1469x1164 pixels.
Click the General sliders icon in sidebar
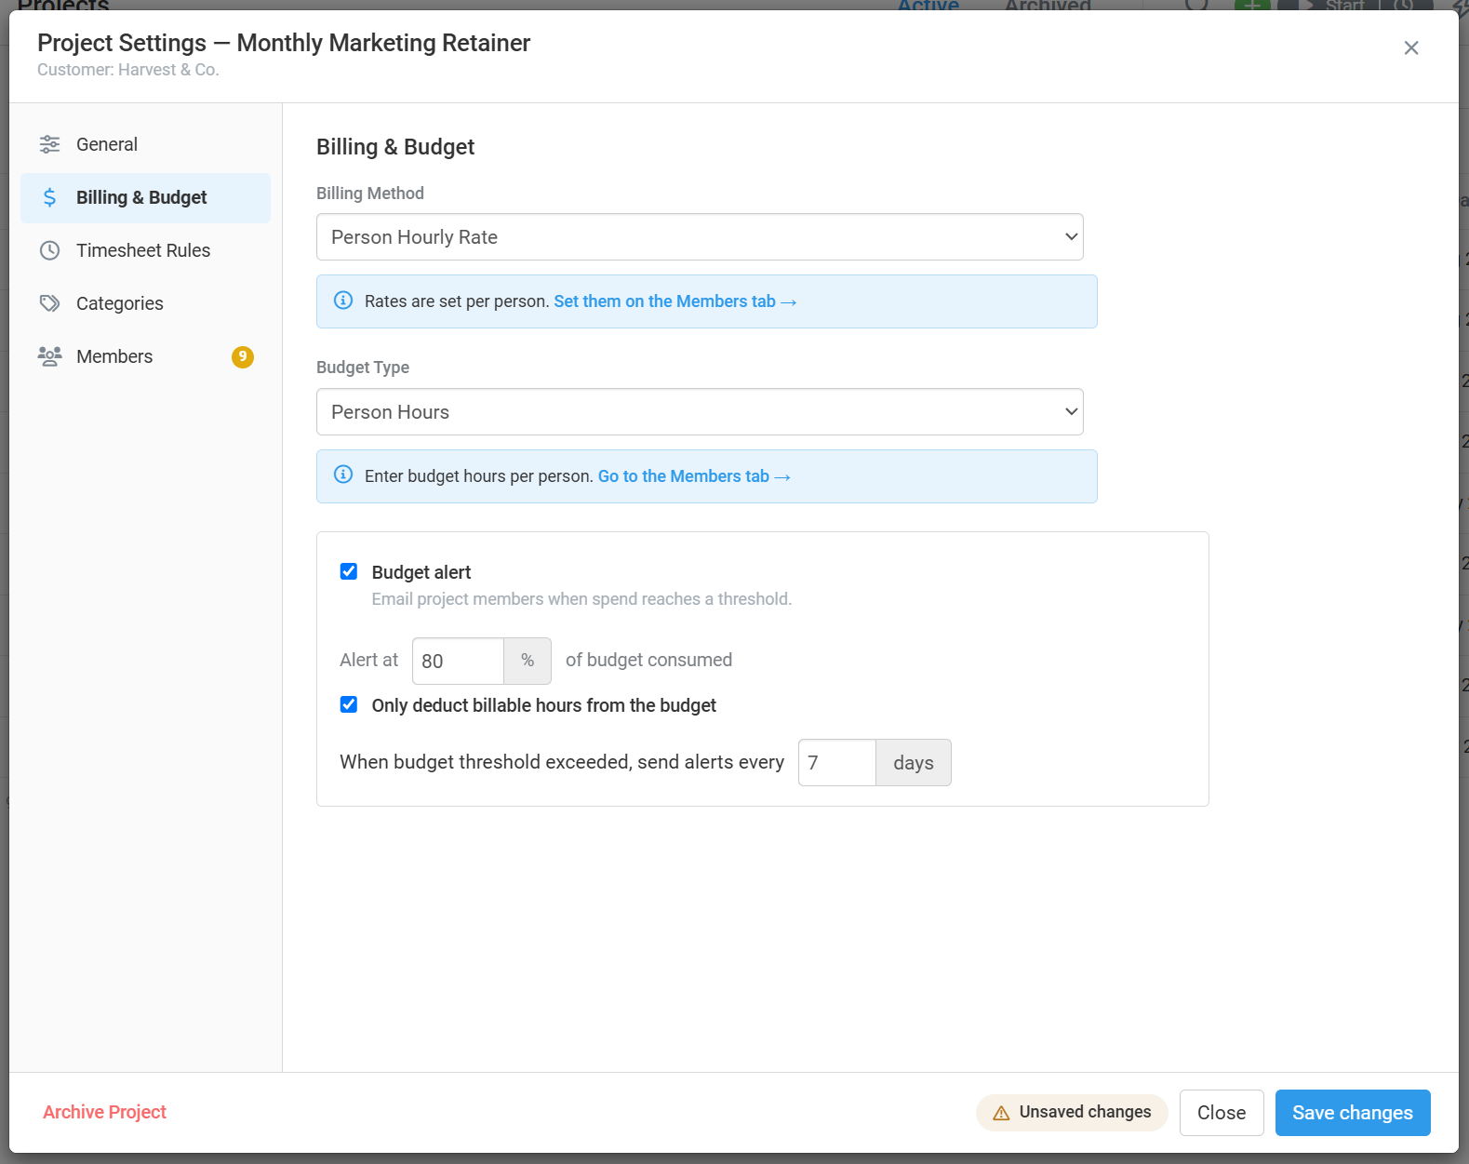point(49,144)
